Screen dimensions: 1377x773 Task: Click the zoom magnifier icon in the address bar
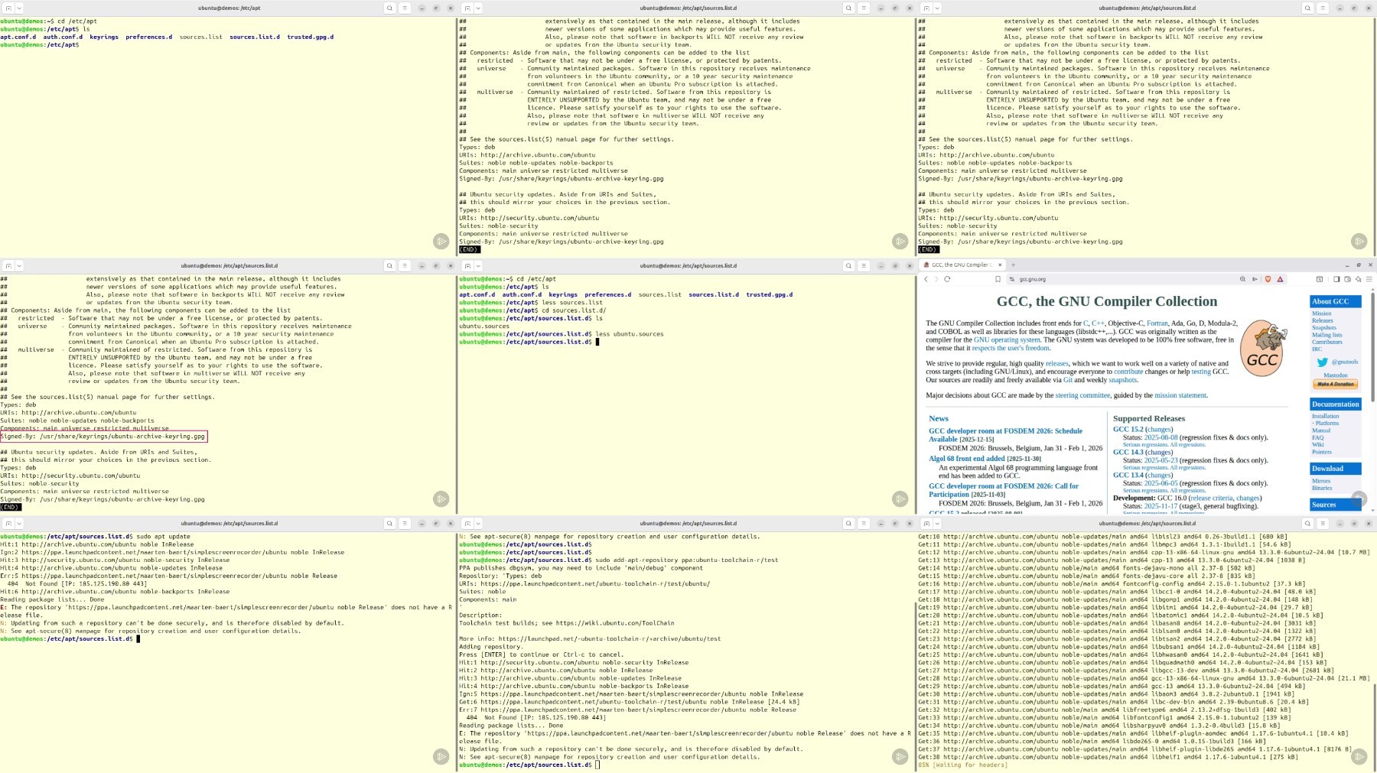click(x=1242, y=279)
